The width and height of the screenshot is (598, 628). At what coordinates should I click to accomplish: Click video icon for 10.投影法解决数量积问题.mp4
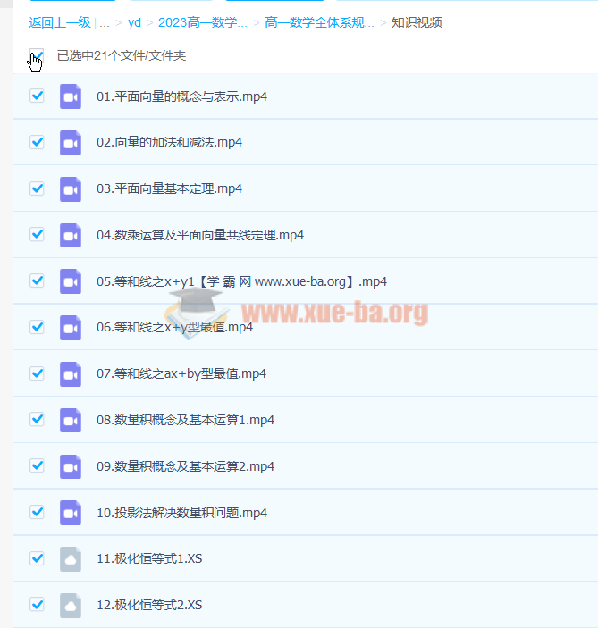pos(71,513)
